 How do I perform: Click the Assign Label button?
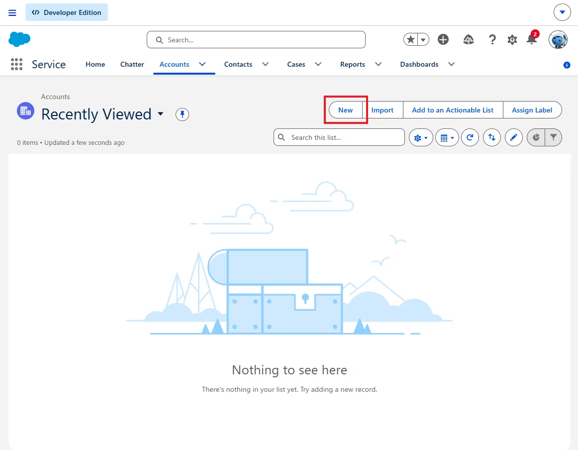tap(532, 110)
